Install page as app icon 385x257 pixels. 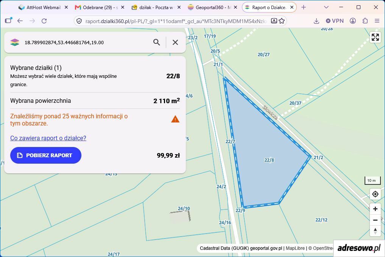274,21
